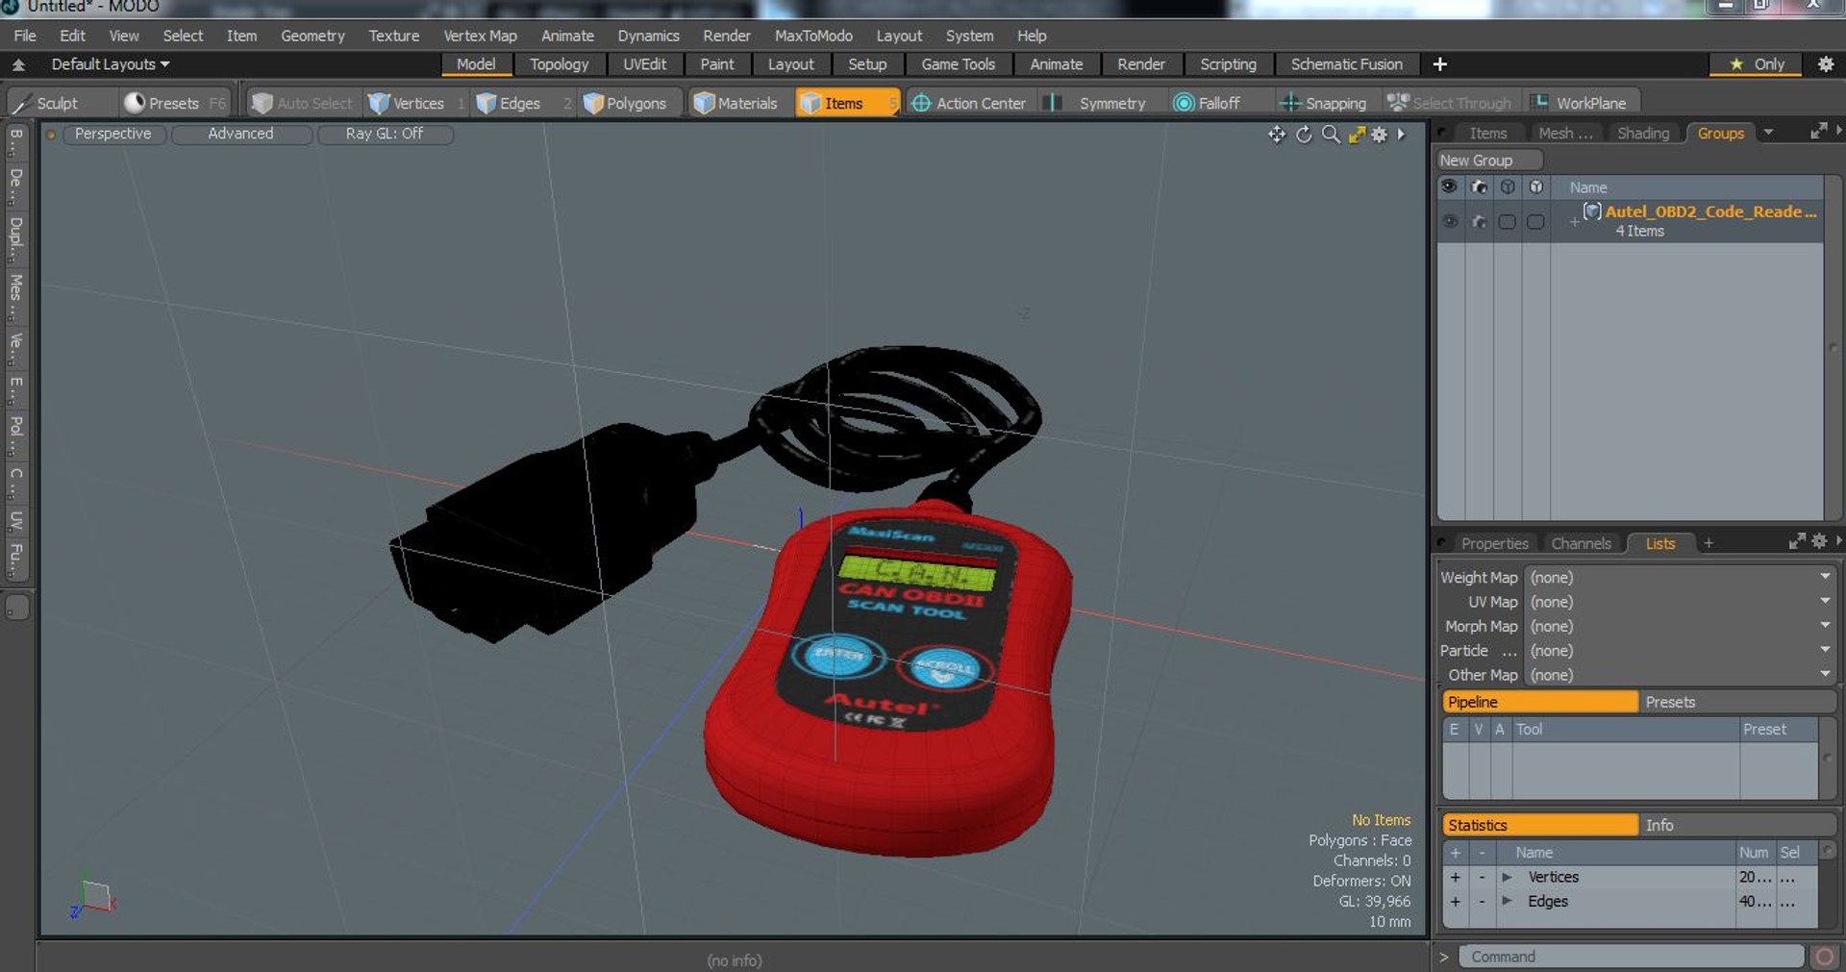The image size is (1846, 972).
Task: Toggle Snapping on the toolbar
Action: coord(1324,103)
